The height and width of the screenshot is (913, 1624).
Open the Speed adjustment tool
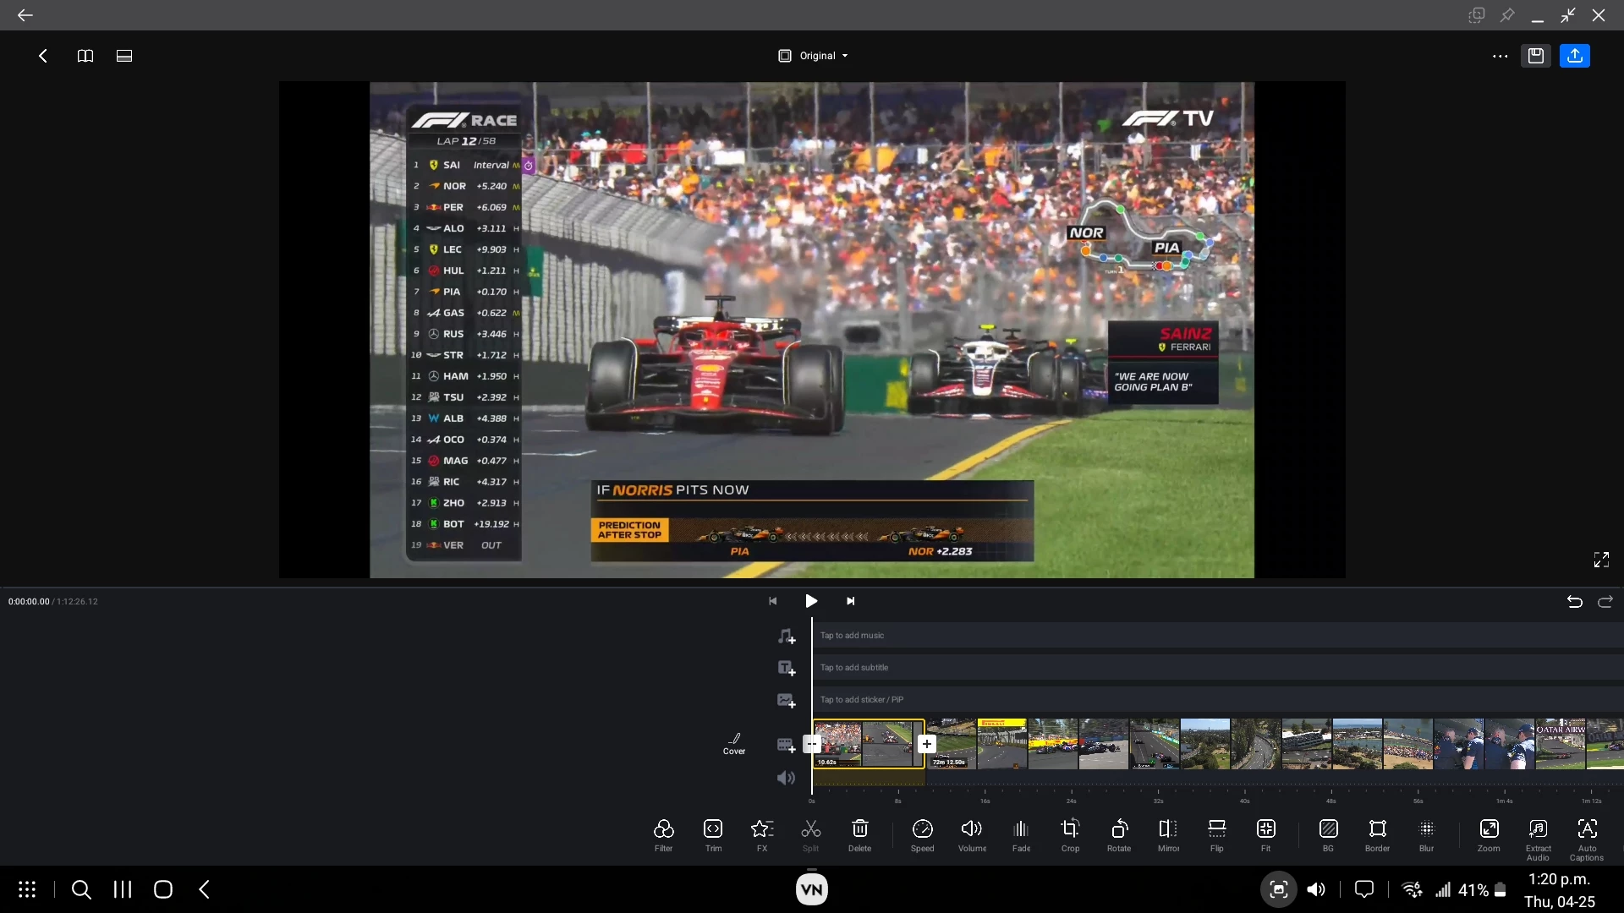click(922, 835)
